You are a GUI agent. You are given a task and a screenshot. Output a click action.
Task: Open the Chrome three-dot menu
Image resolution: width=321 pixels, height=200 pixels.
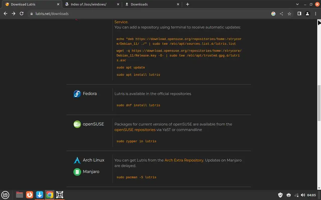pyautogui.click(x=315, y=14)
